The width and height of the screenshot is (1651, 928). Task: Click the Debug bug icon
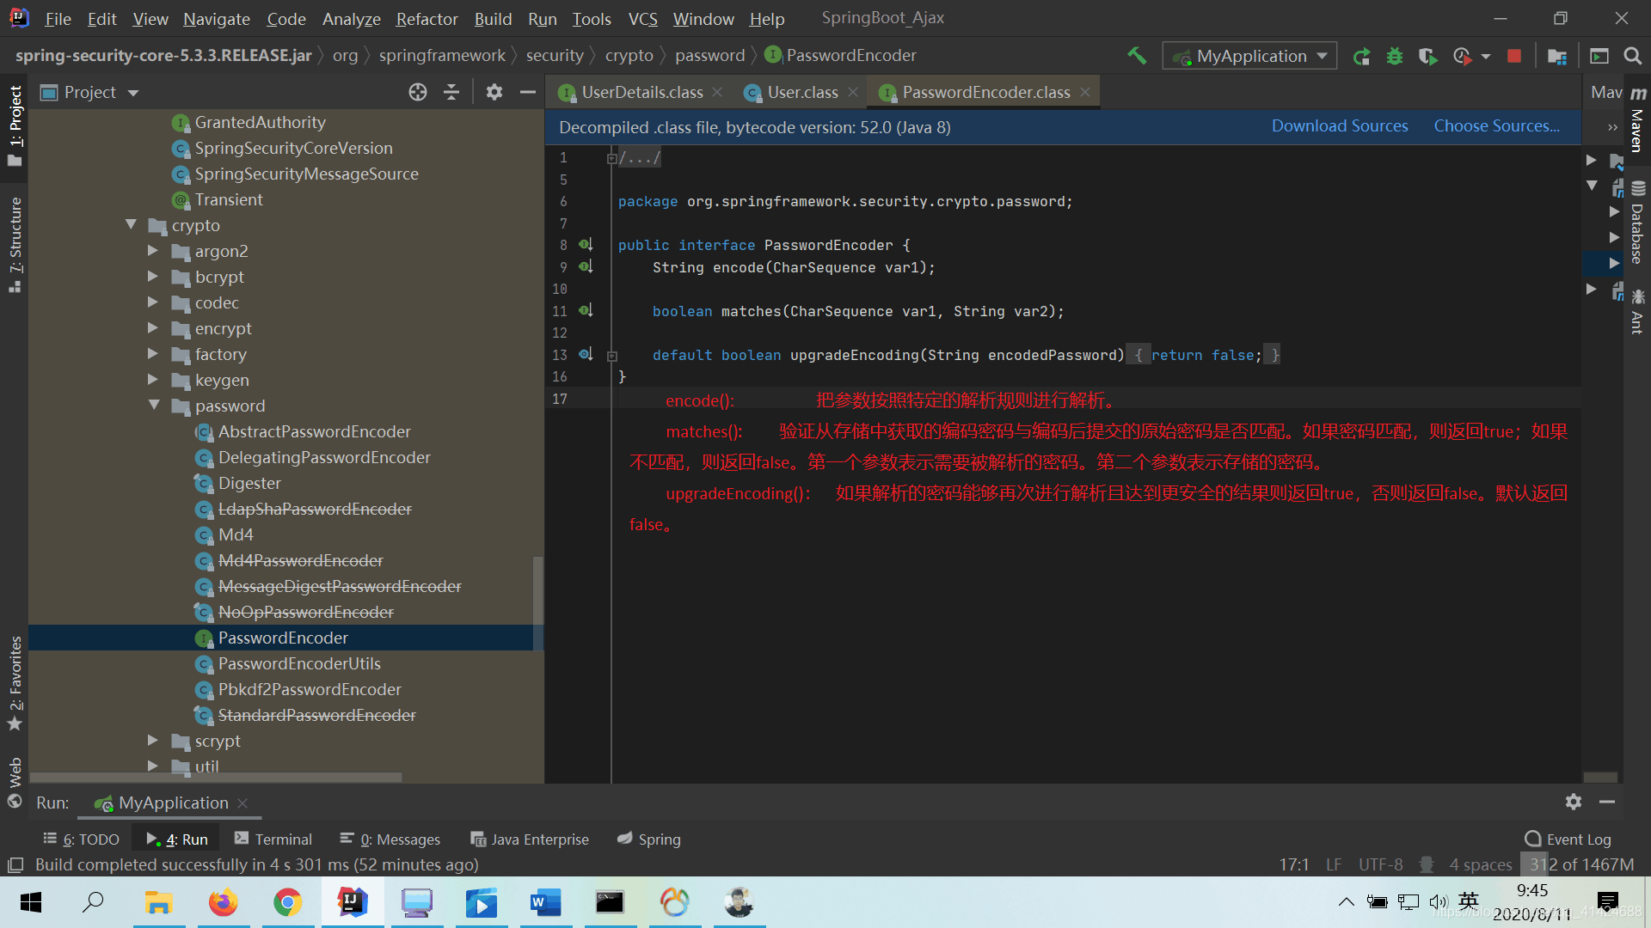point(1395,57)
